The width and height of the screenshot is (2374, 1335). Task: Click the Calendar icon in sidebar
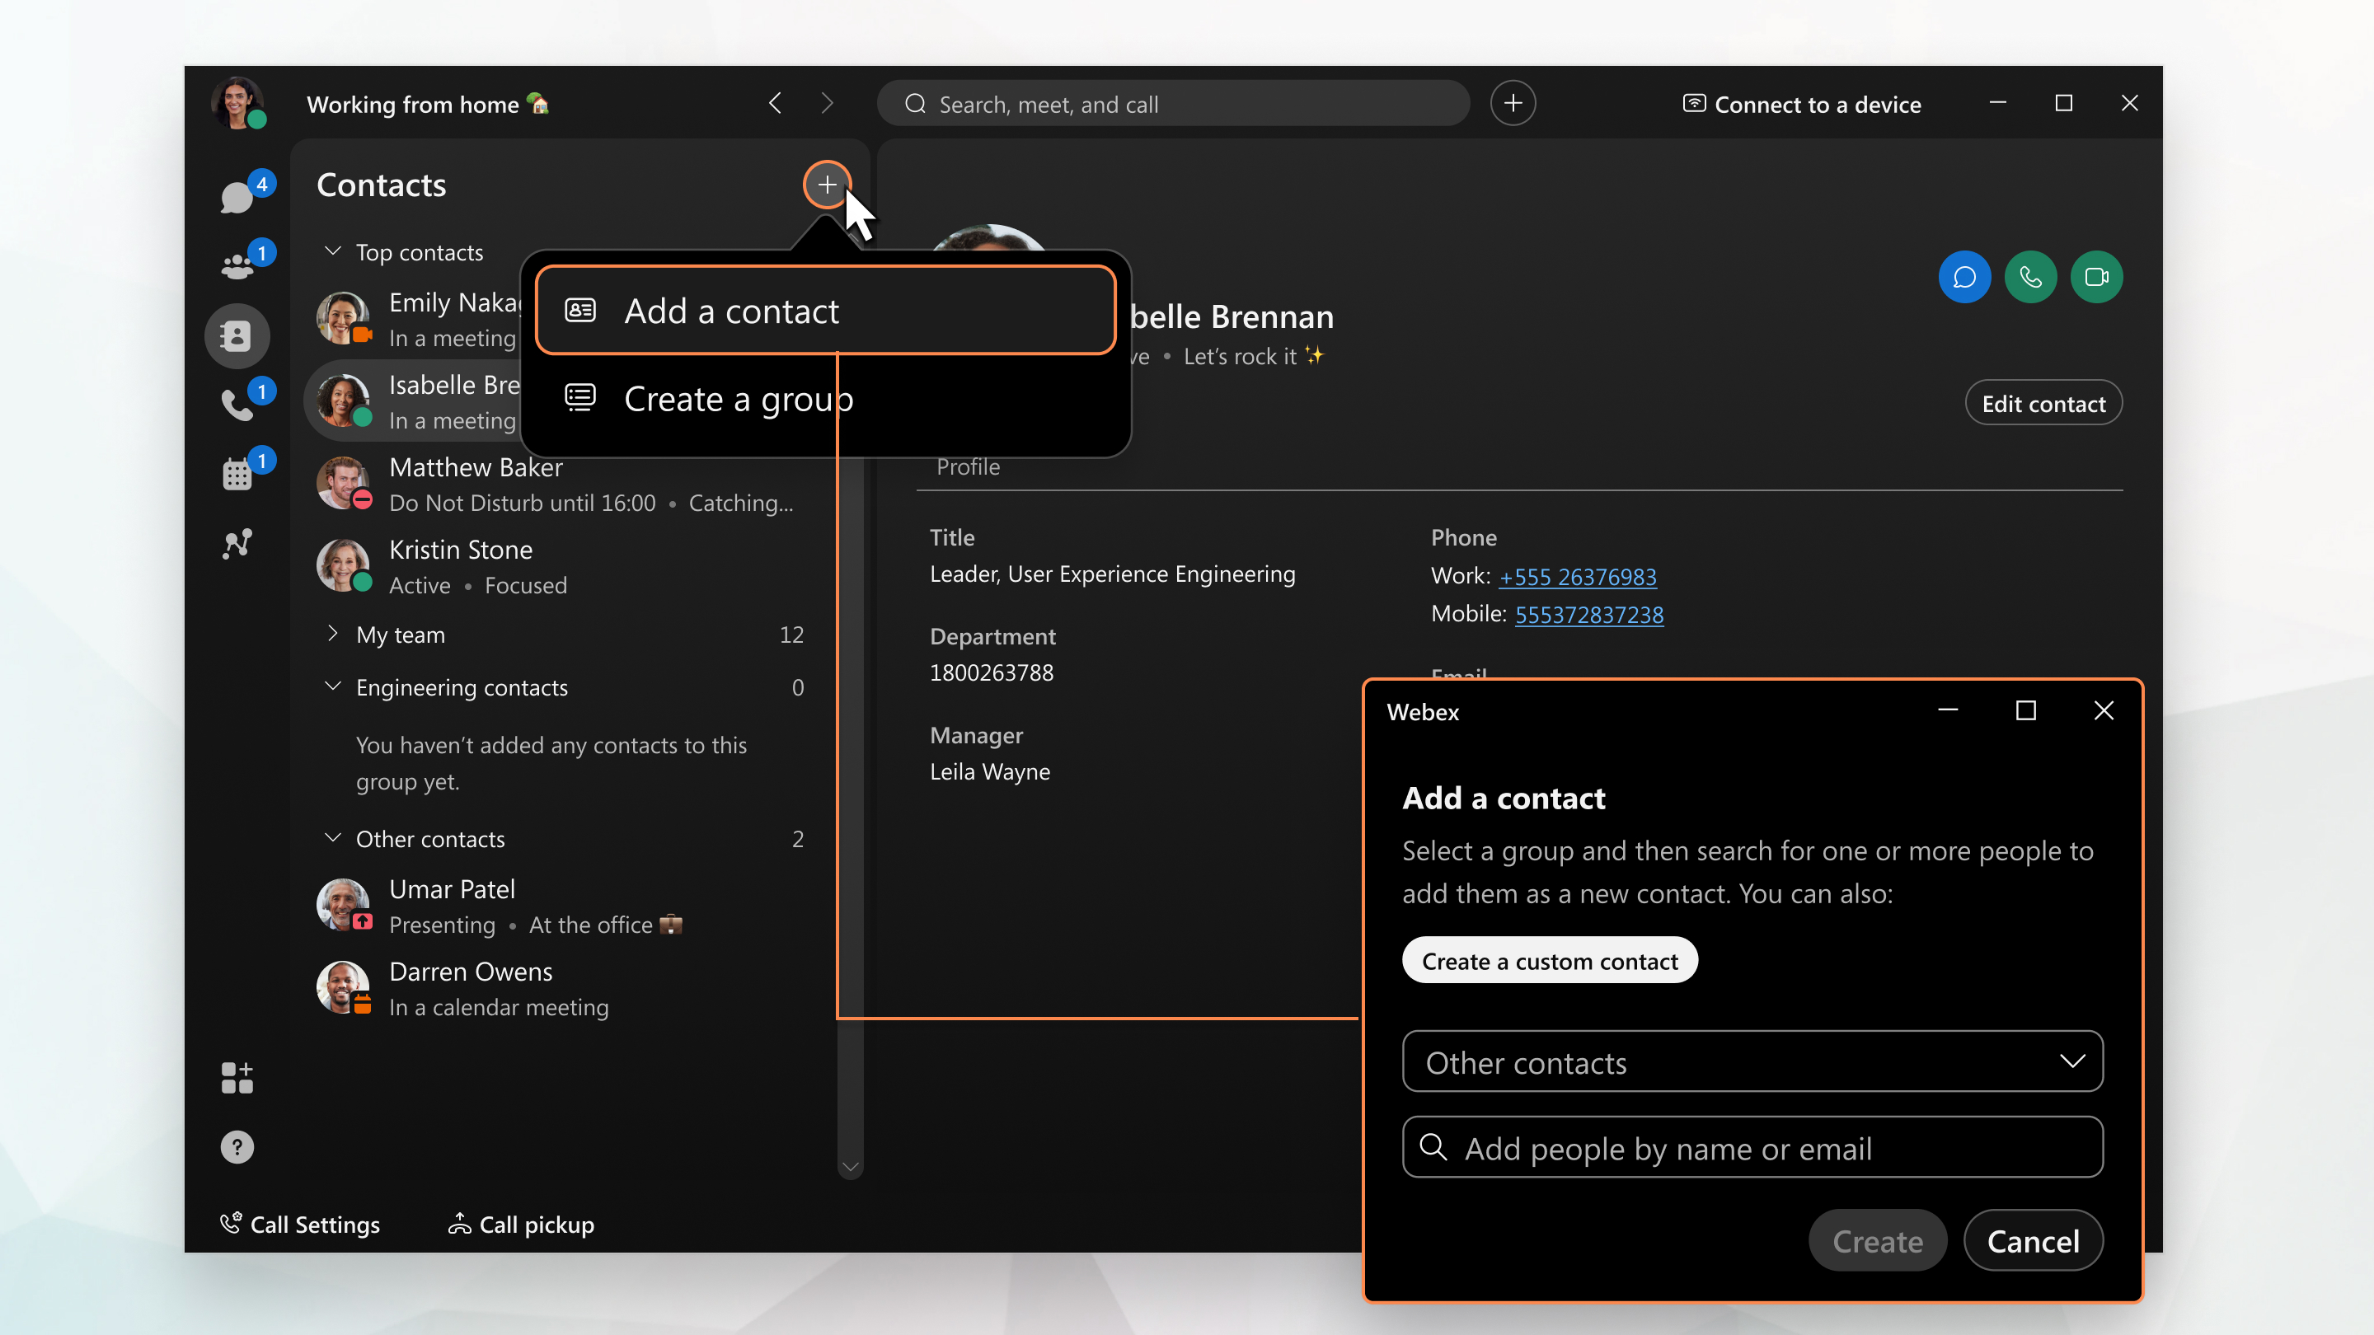click(237, 473)
